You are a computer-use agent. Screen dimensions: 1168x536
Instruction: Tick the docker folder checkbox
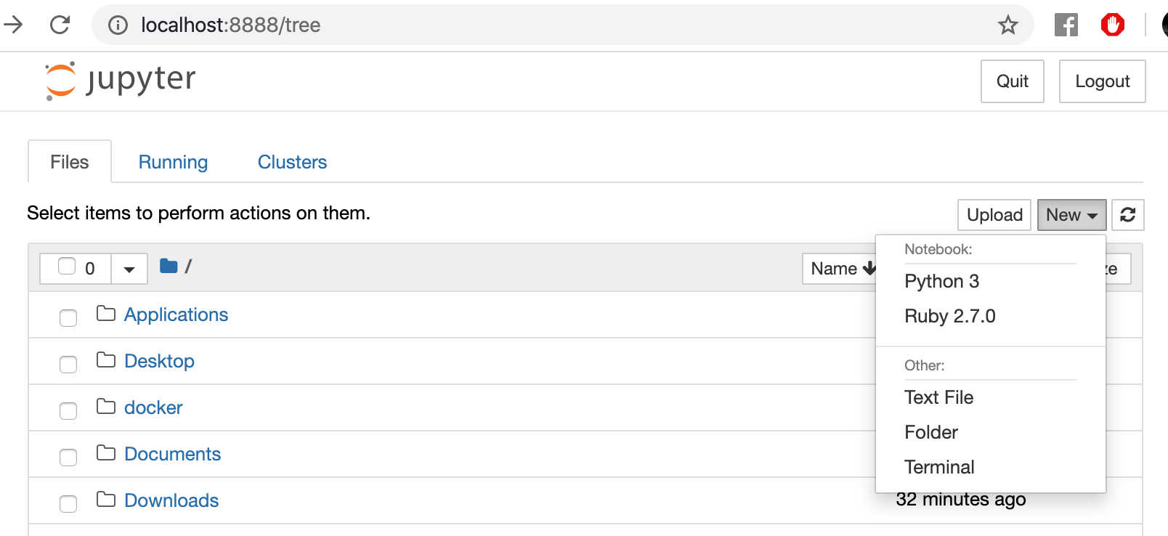click(68, 410)
